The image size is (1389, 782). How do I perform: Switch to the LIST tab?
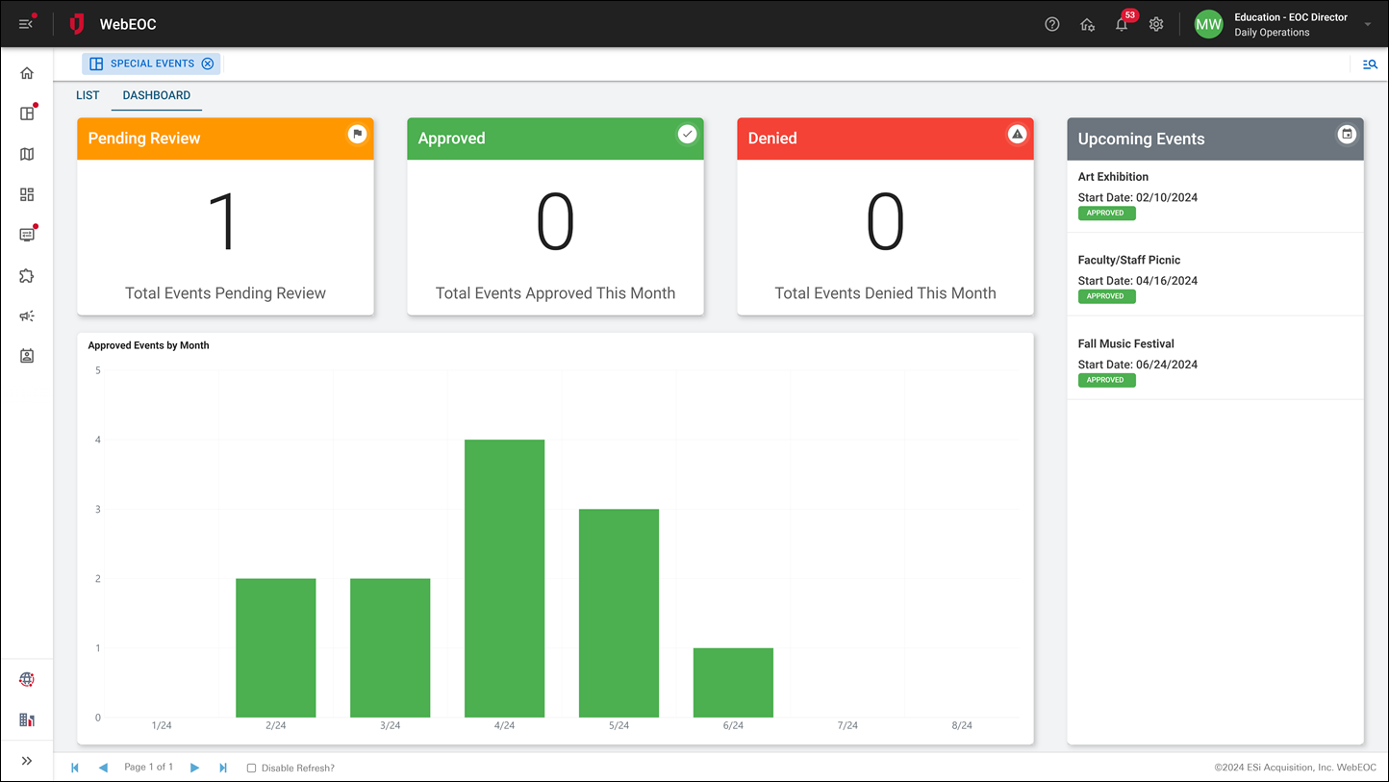(87, 95)
